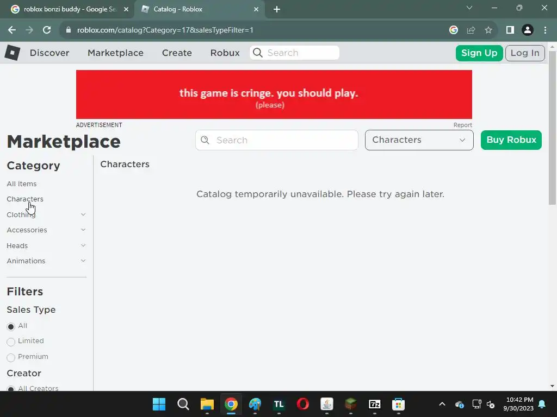
Task: Click the display network tray icon
Action: click(476, 404)
